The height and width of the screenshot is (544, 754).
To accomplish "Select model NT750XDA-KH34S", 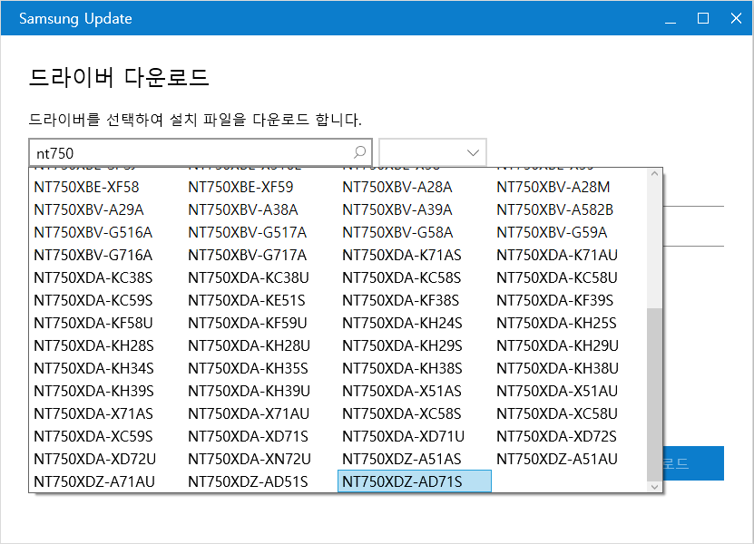I will pyautogui.click(x=93, y=367).
